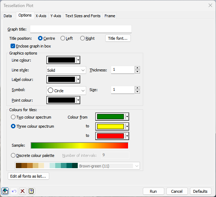
Task: Click the black Line colour swatch
Action: pyautogui.click(x=62, y=60)
